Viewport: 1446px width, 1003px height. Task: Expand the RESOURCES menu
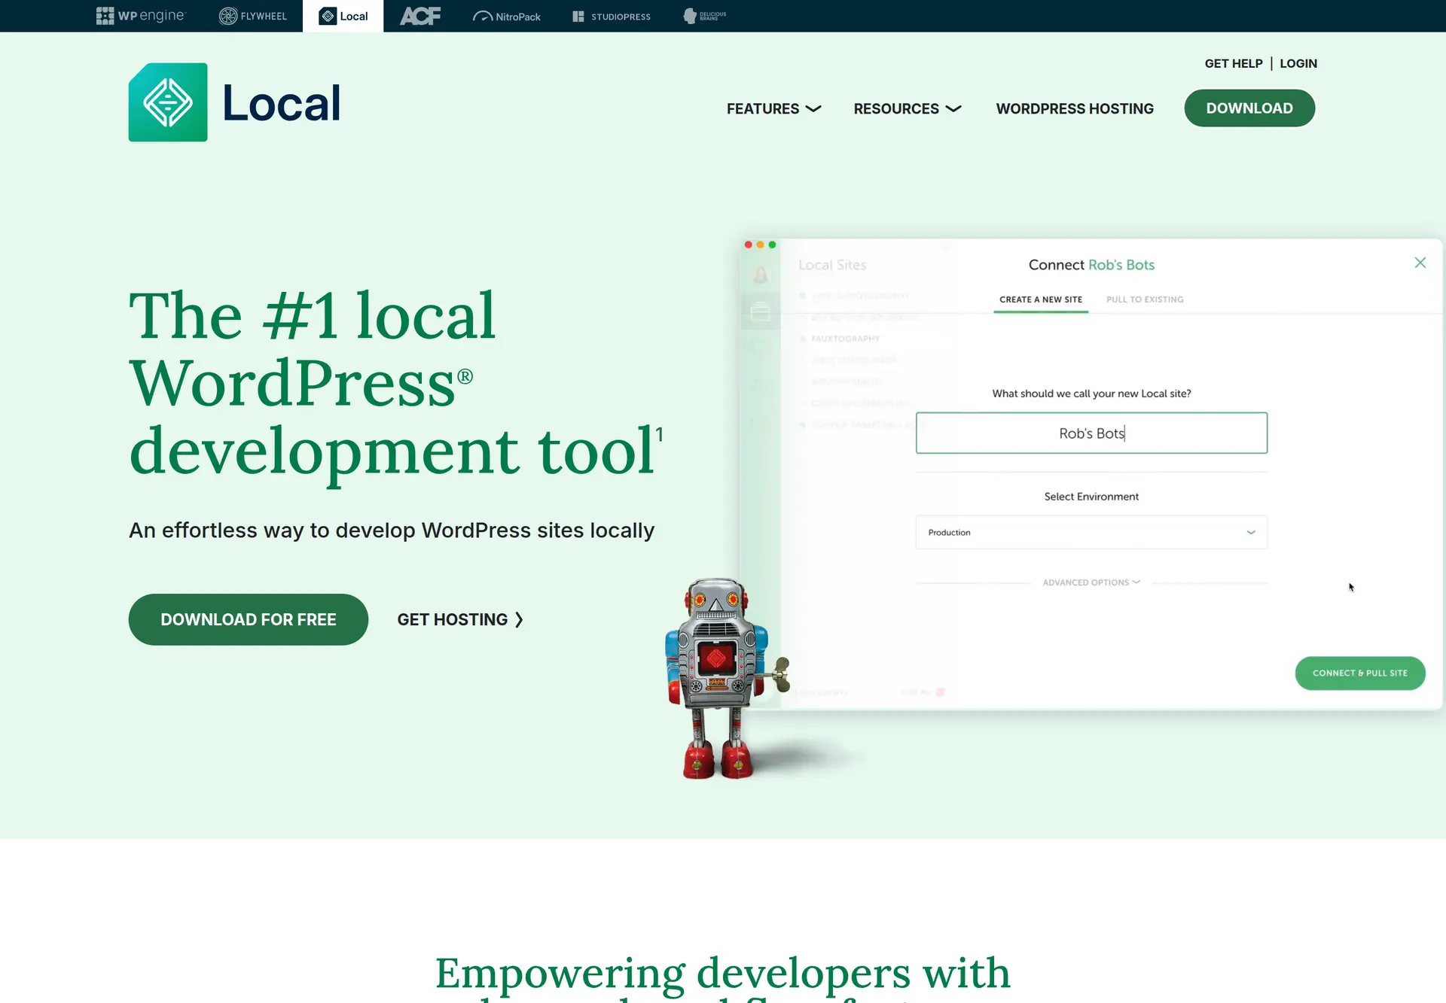point(908,108)
